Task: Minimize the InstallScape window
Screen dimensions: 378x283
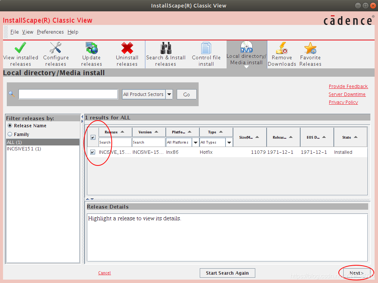Action: (358, 6)
